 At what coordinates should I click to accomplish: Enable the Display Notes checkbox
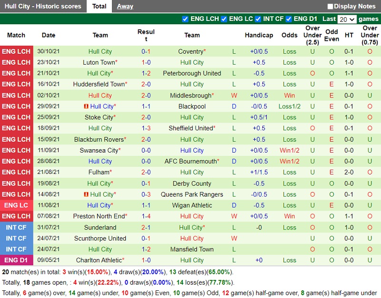tap(331, 7)
